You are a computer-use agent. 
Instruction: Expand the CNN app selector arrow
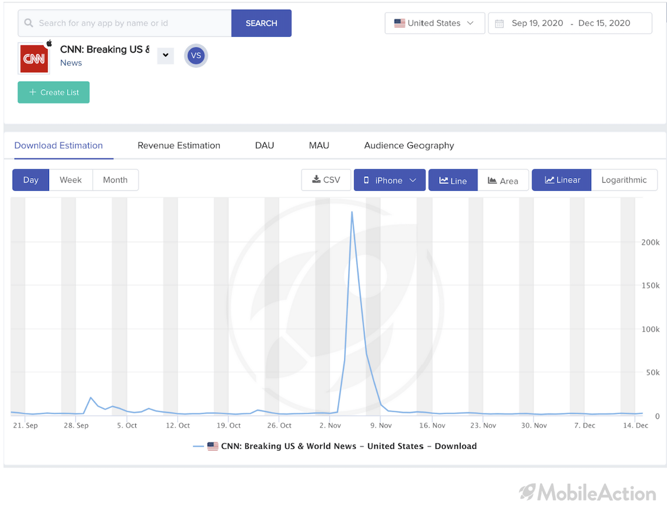pos(166,55)
